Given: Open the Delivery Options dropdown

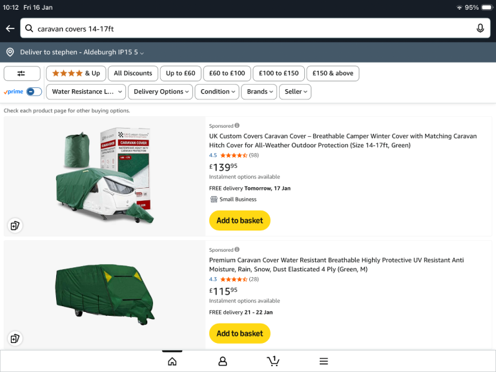Looking at the screenshot, I should 161,92.
